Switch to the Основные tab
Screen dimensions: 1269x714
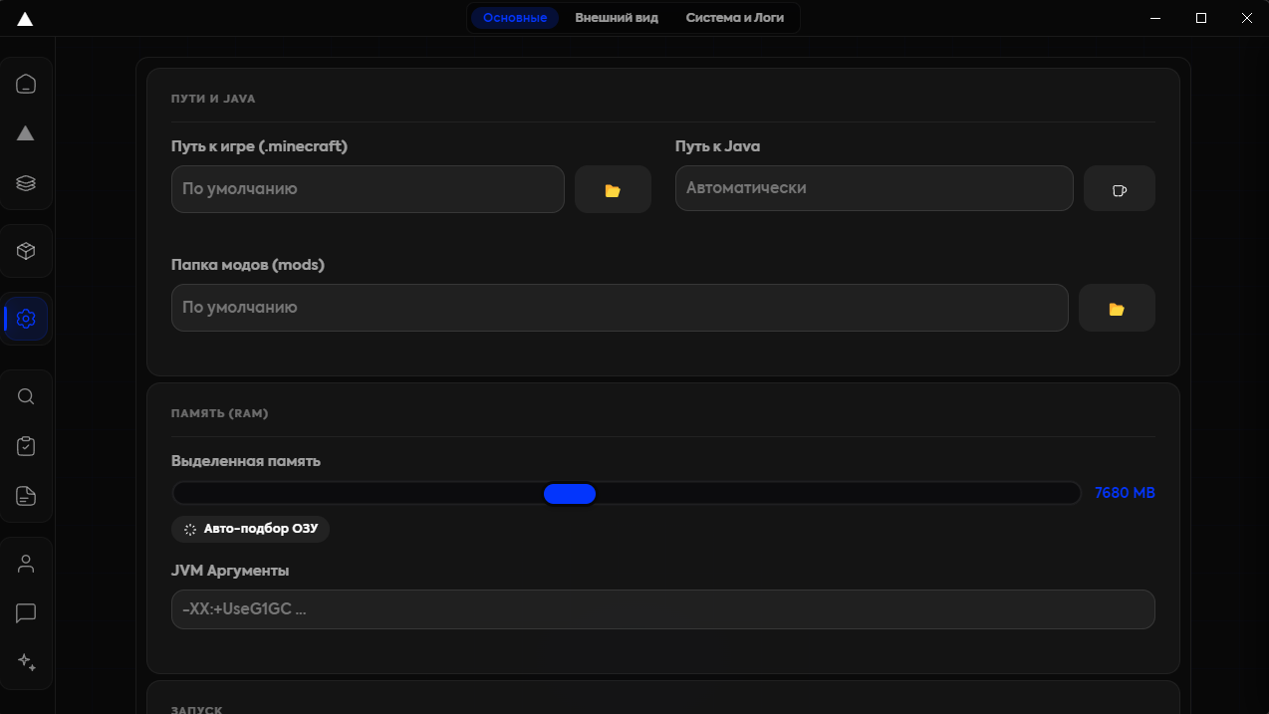click(x=515, y=18)
